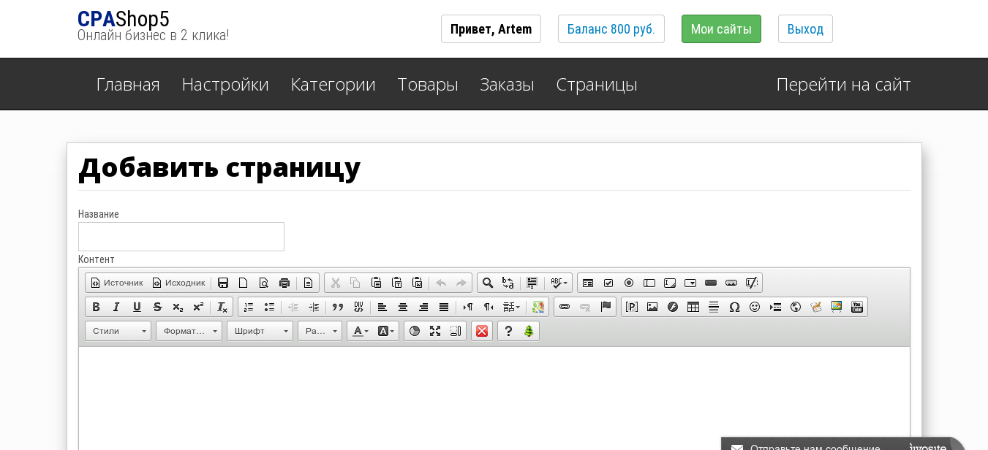Open the Find magnifier tool
This screenshot has height=450, width=988.
click(x=488, y=283)
